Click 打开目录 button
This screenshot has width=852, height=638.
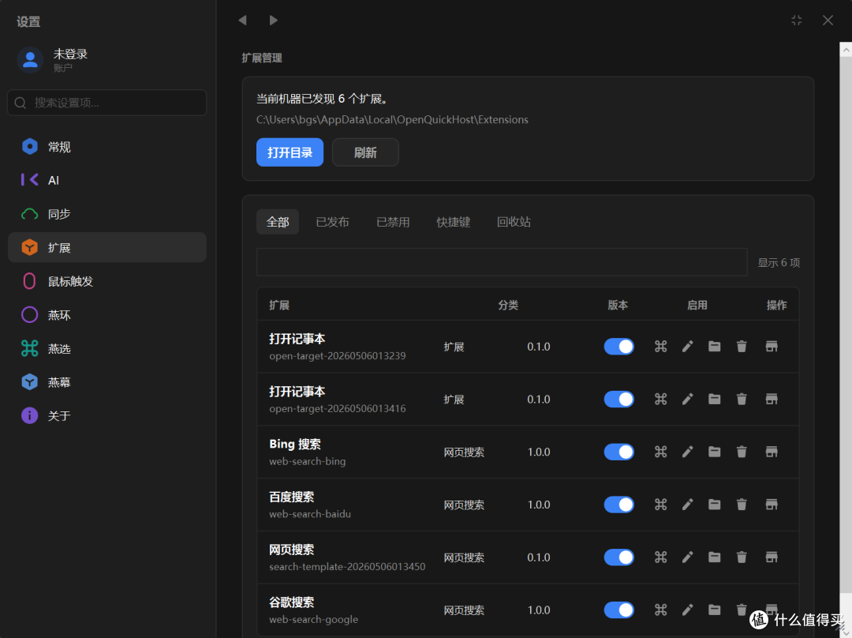pyautogui.click(x=290, y=152)
